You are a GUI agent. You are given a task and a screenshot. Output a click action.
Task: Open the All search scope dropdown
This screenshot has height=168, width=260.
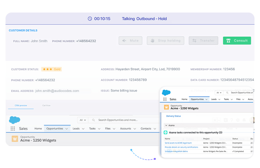coord(83,120)
